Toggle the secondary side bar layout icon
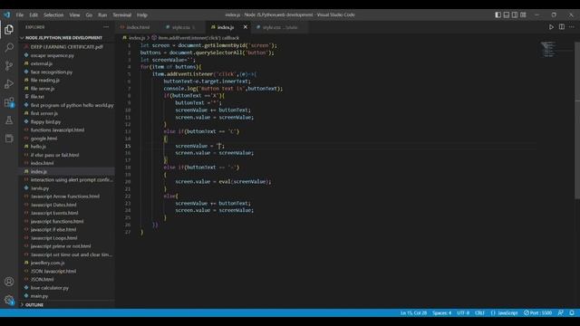This screenshot has height=326, width=580. tap(515, 14)
